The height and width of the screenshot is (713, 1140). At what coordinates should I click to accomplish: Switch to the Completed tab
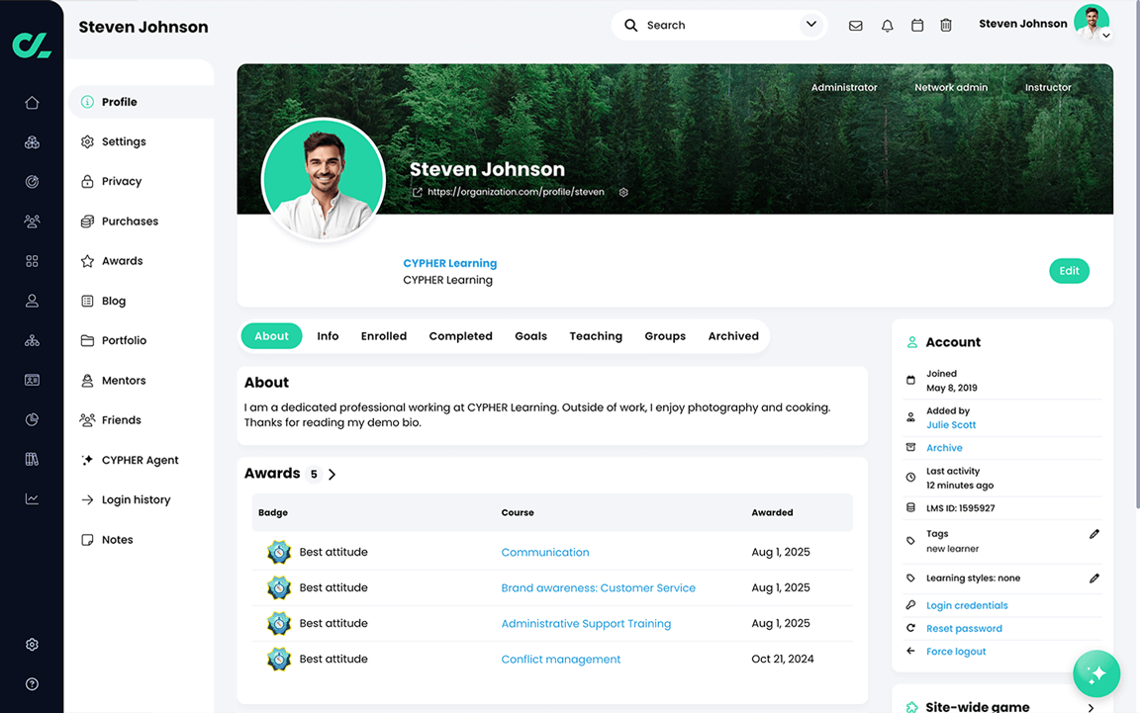(x=461, y=336)
